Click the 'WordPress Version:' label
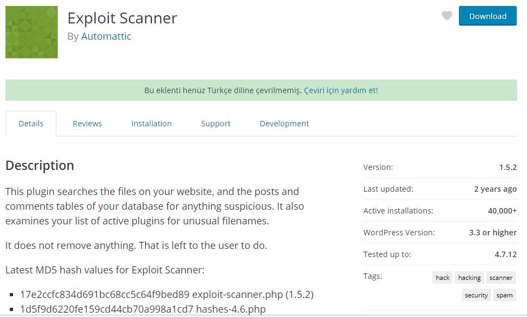The image size is (527, 317). pos(399,233)
